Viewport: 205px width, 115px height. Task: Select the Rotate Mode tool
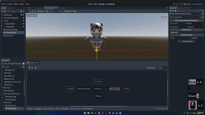33,11
